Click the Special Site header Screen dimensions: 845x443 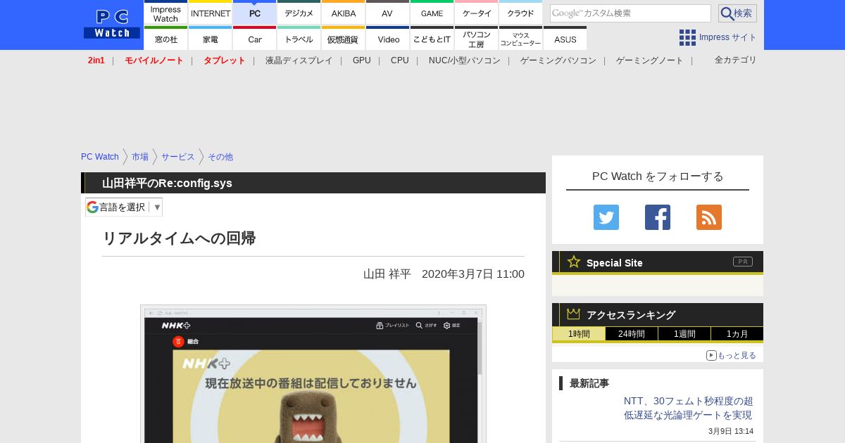click(658, 262)
